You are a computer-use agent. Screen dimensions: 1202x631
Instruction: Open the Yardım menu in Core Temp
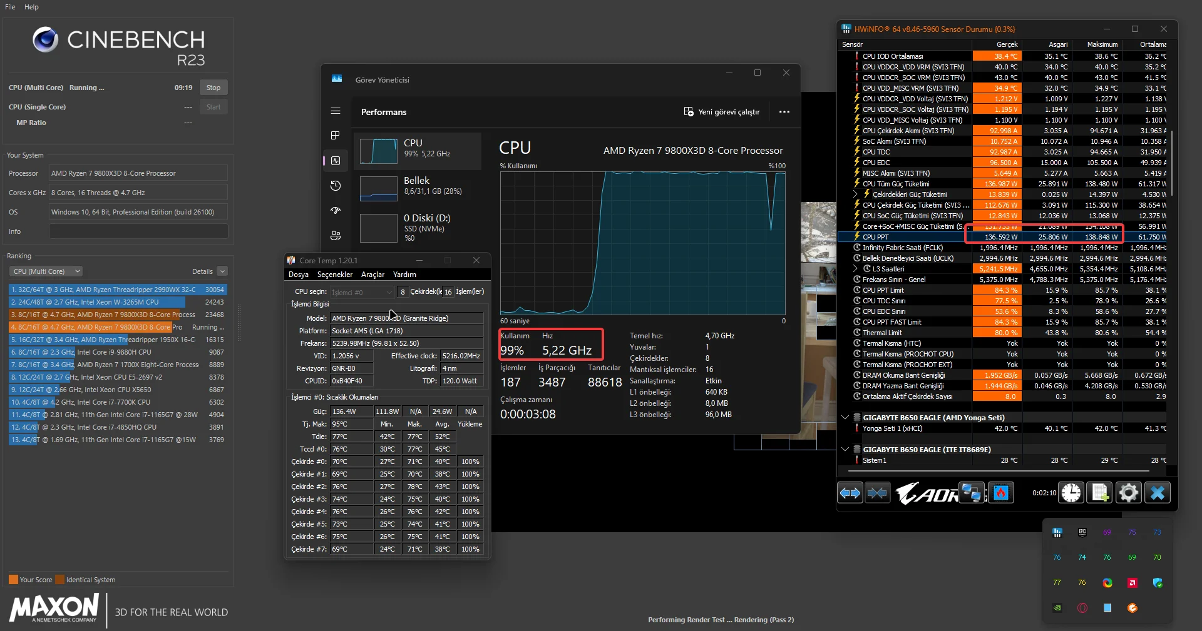(x=404, y=275)
